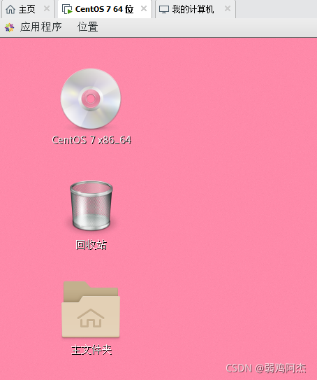Close the 主页 tab
Viewport: 317px width, 380px height.
[47, 9]
